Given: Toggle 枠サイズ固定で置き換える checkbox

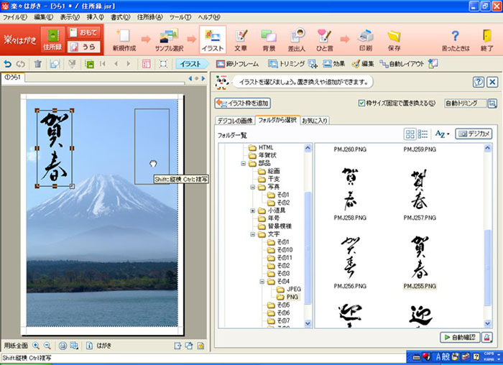Looking at the screenshot, I should pos(362,103).
